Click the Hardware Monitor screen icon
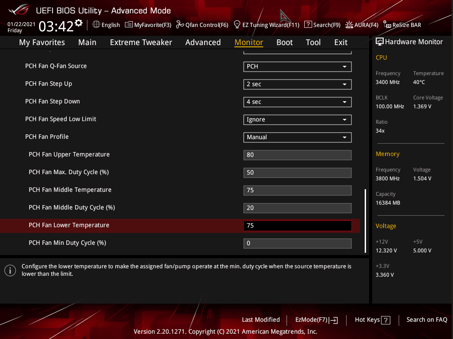453x339 pixels. (x=380, y=42)
